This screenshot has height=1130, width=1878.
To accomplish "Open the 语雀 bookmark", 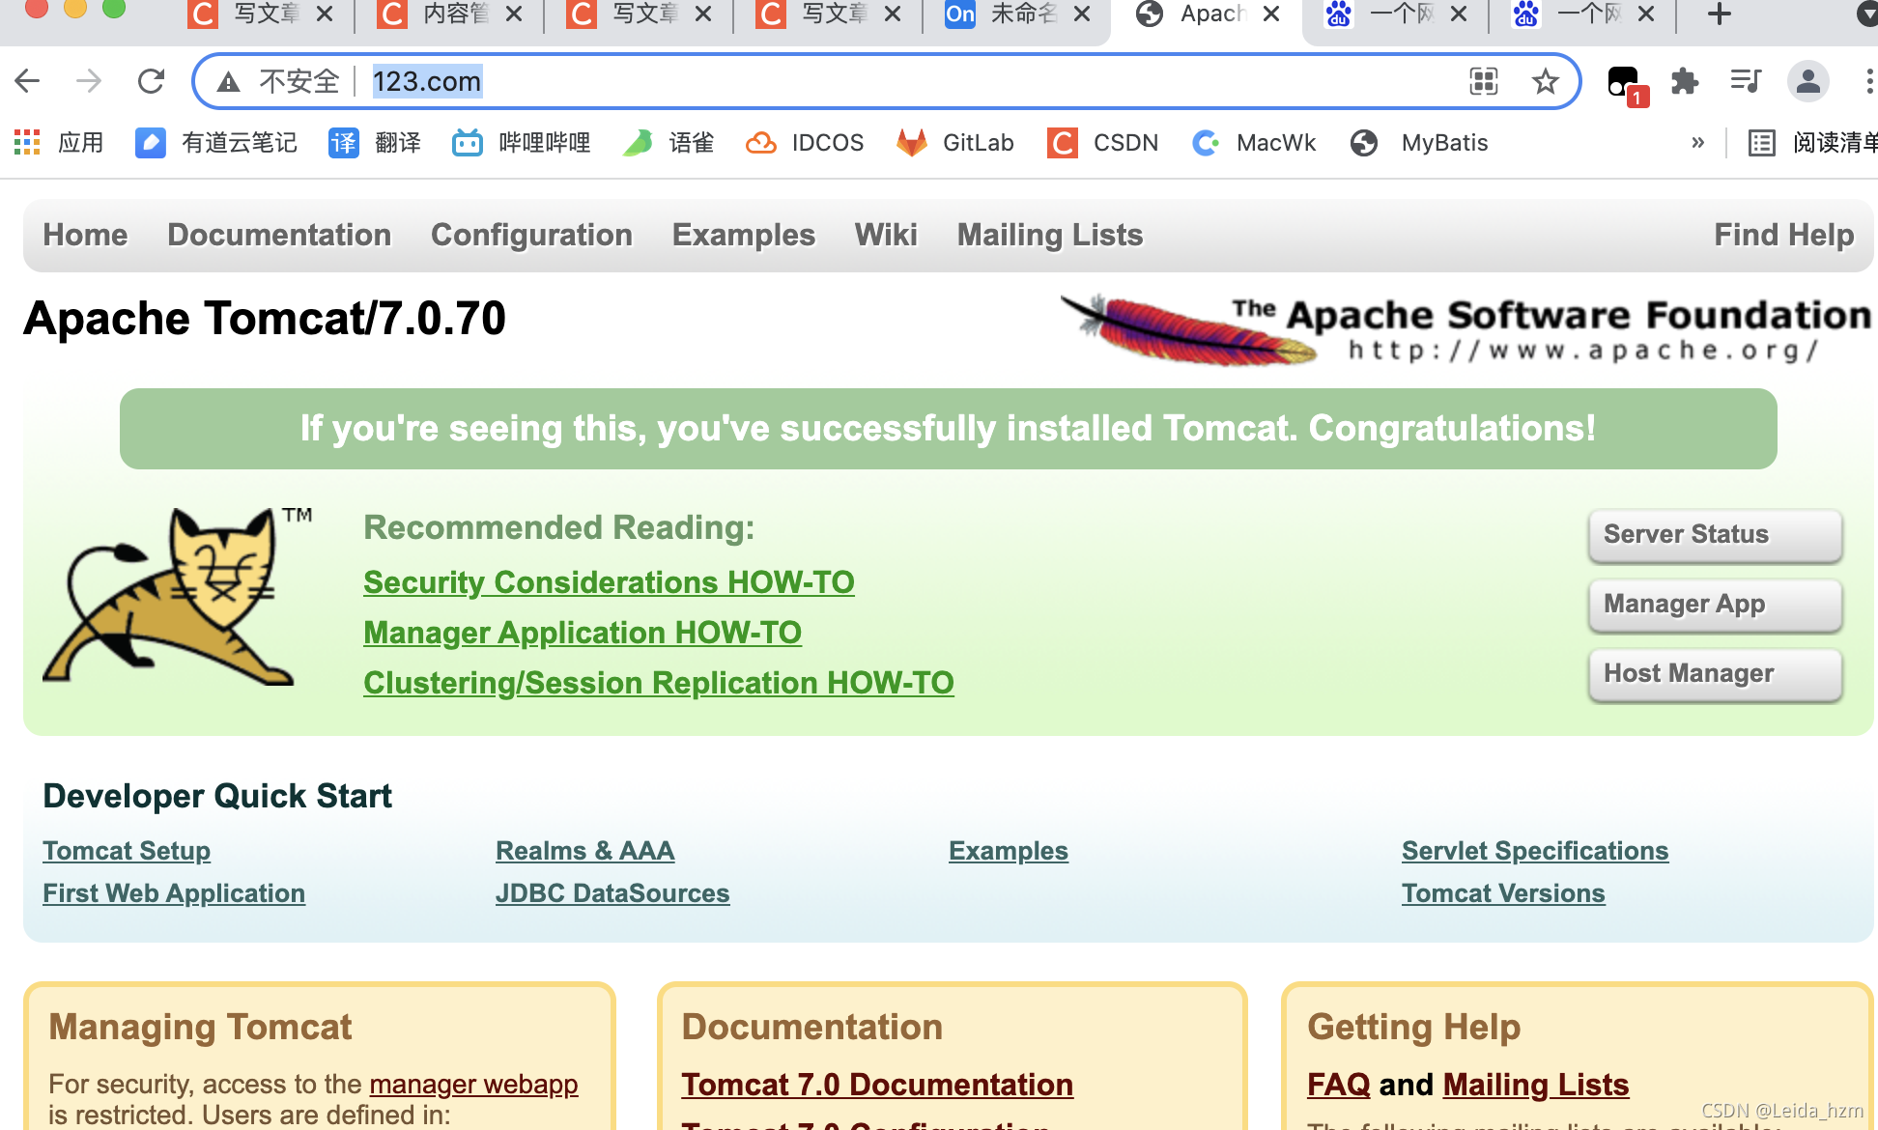I will point(669,143).
